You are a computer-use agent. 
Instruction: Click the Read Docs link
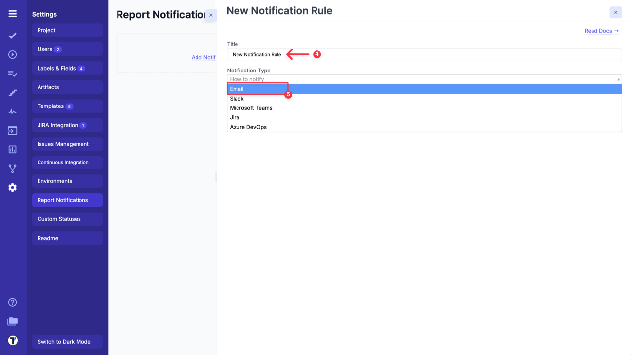pos(601,31)
